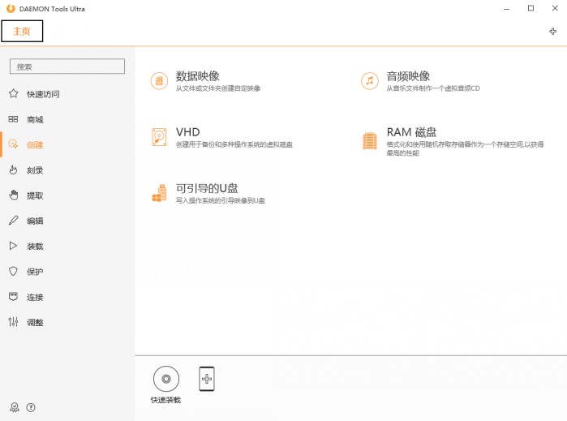Click description 写入操作系统的引导映像到U盘
The height and width of the screenshot is (421, 567).
coord(221,200)
